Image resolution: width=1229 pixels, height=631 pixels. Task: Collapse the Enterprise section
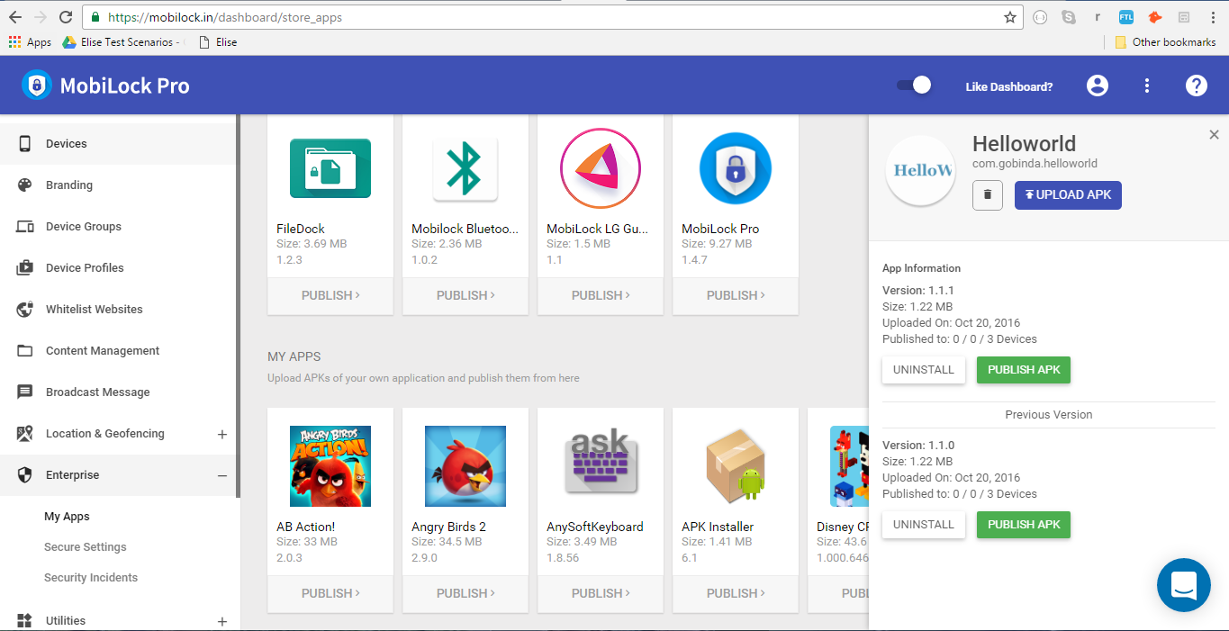(222, 475)
